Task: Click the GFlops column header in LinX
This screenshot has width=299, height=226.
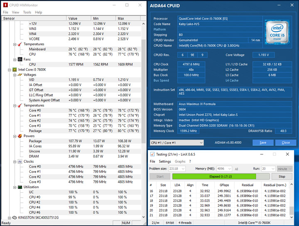Action: [x=224, y=185]
